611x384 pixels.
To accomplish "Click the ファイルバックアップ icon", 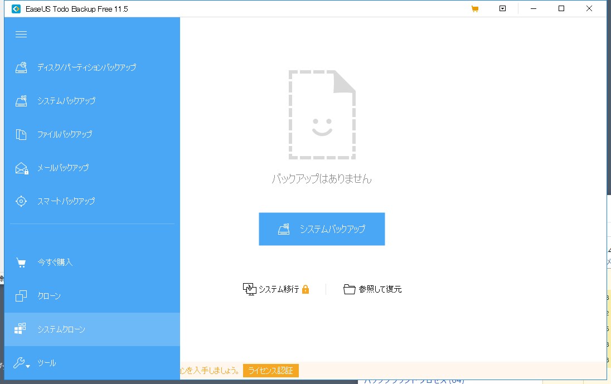I will [x=21, y=134].
